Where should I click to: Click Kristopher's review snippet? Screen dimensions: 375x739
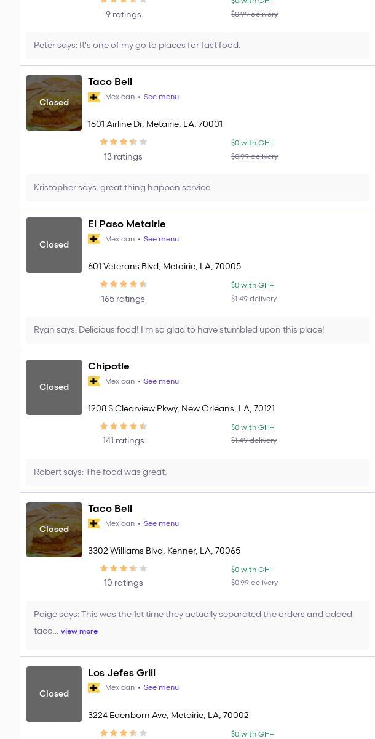point(122,188)
